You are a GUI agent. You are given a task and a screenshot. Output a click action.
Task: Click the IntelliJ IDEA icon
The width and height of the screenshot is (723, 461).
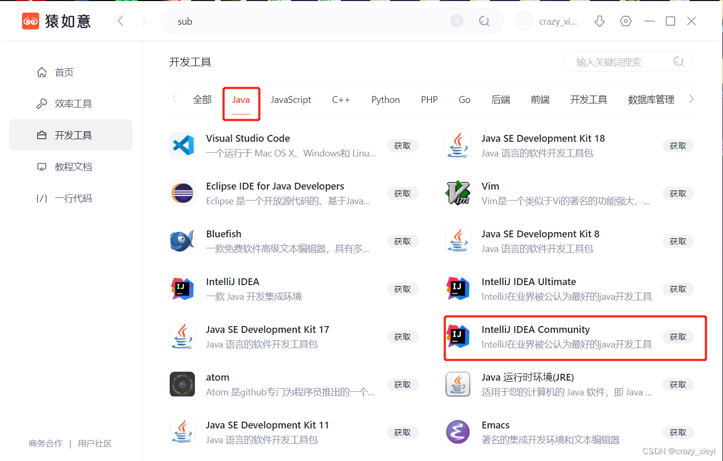[x=182, y=289]
